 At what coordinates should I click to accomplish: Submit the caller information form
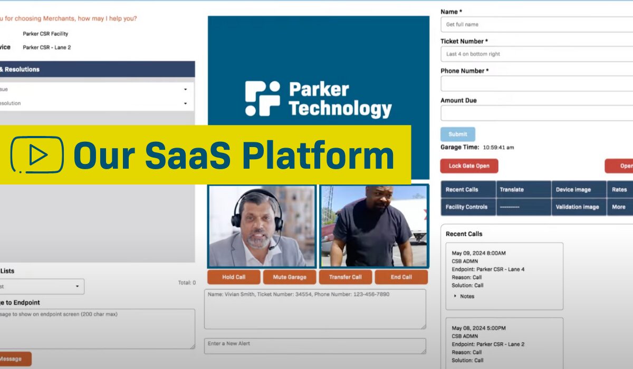pyautogui.click(x=457, y=134)
